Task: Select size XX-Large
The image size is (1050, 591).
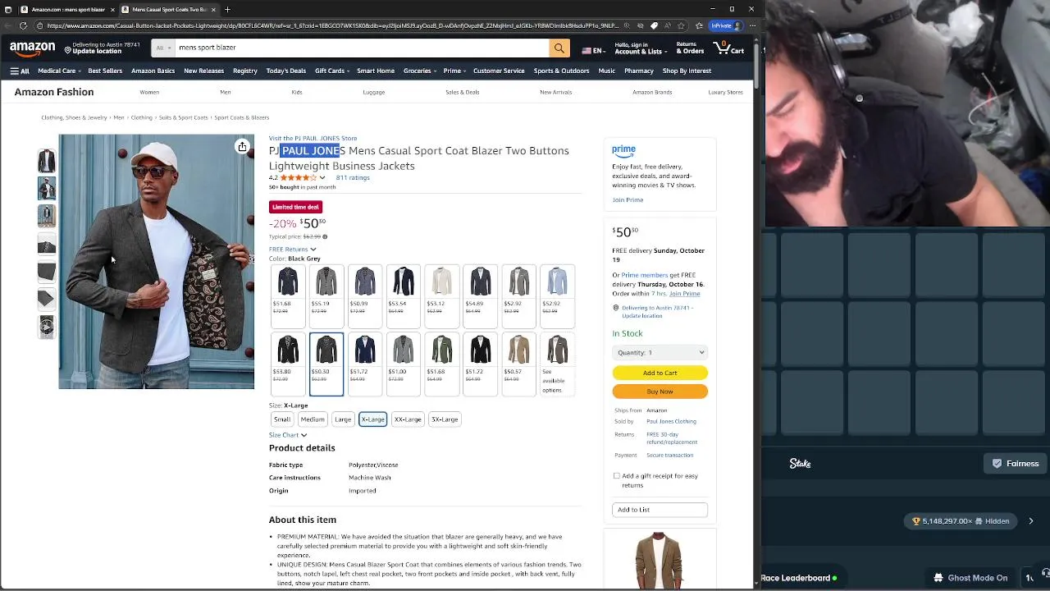Action: point(408,419)
